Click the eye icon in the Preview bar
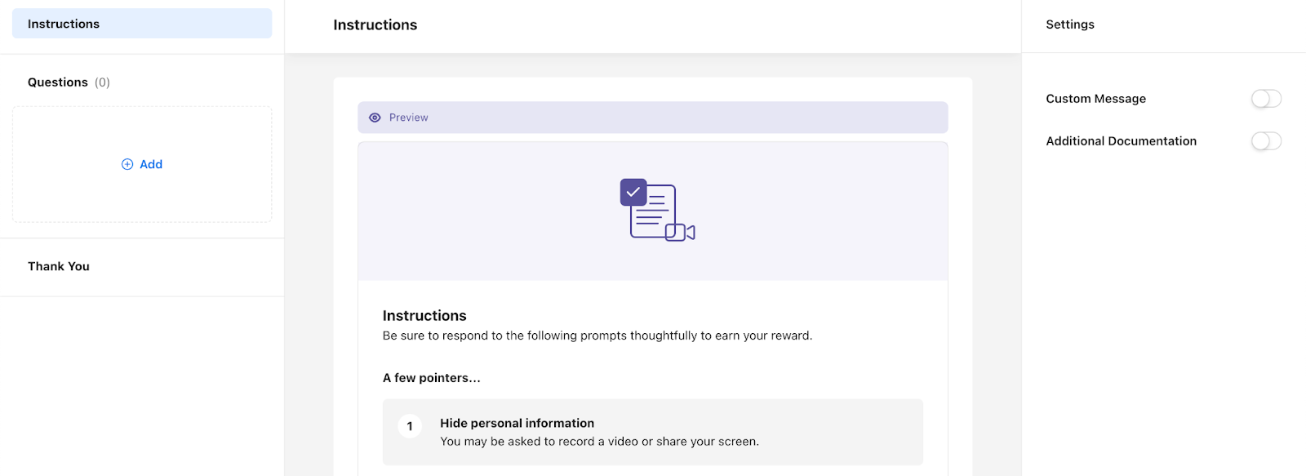Image resolution: width=1306 pixels, height=476 pixels. tap(375, 118)
